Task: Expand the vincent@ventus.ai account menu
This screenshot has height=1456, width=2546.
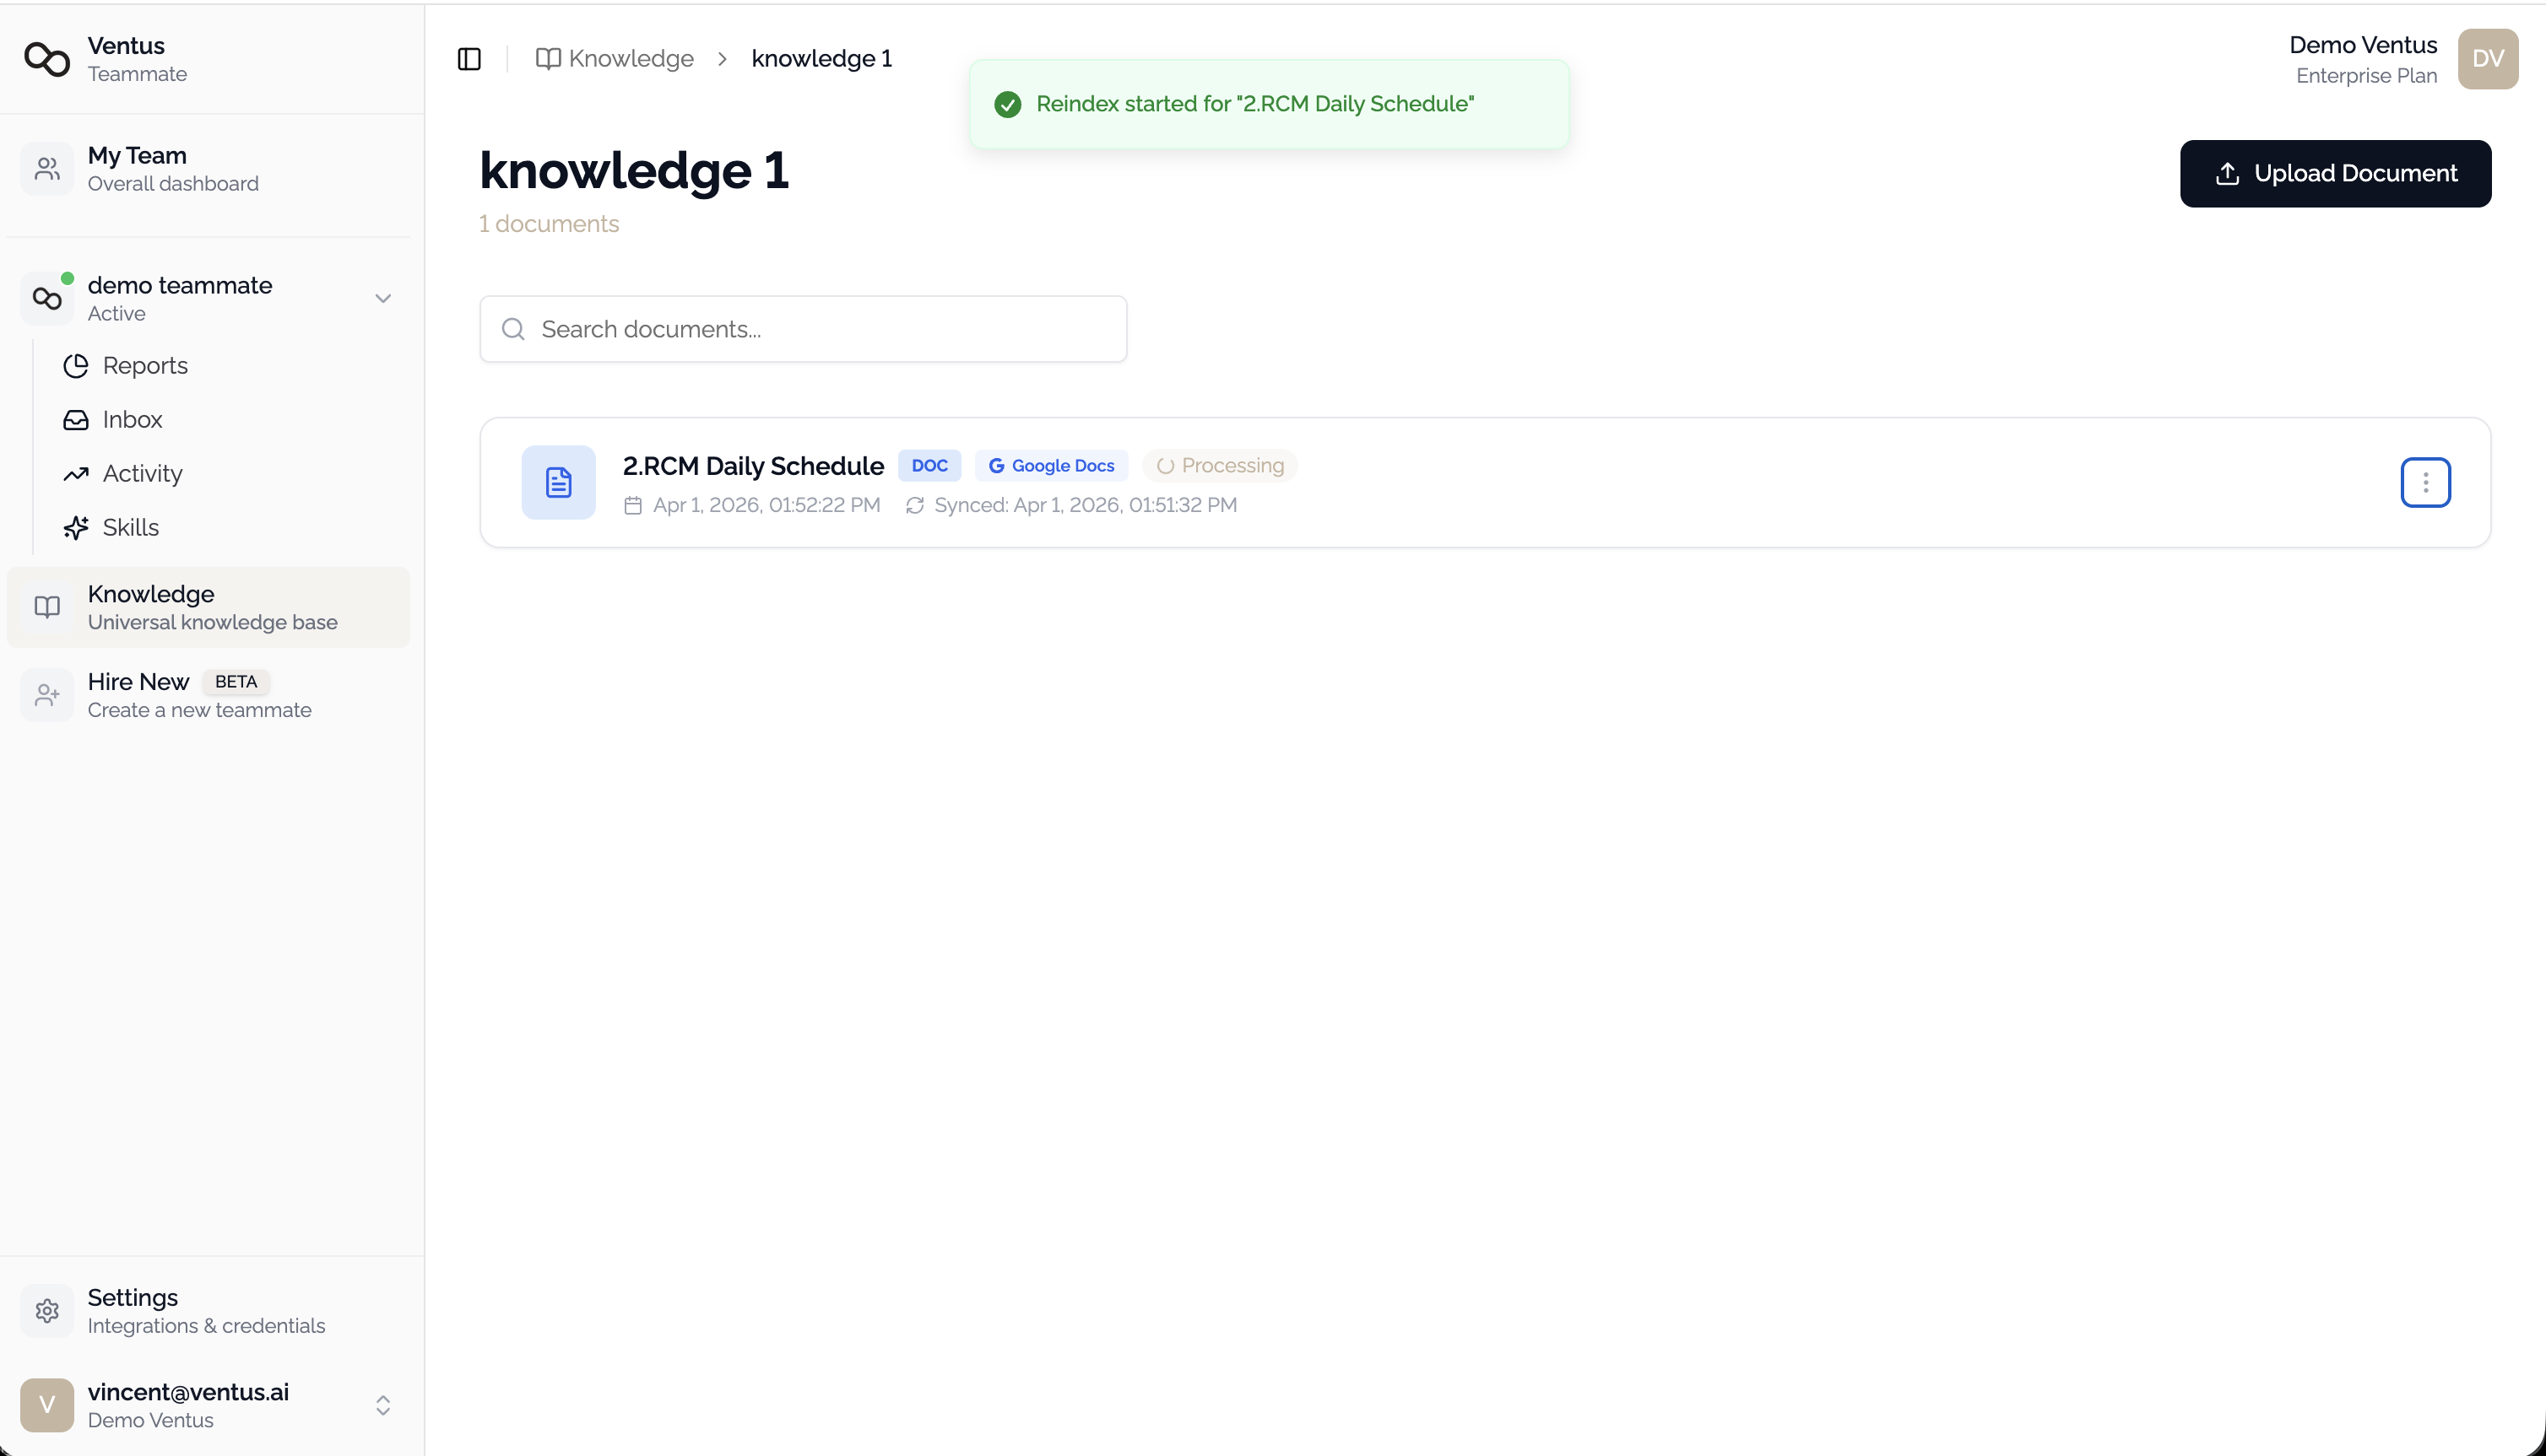Action: point(383,1404)
